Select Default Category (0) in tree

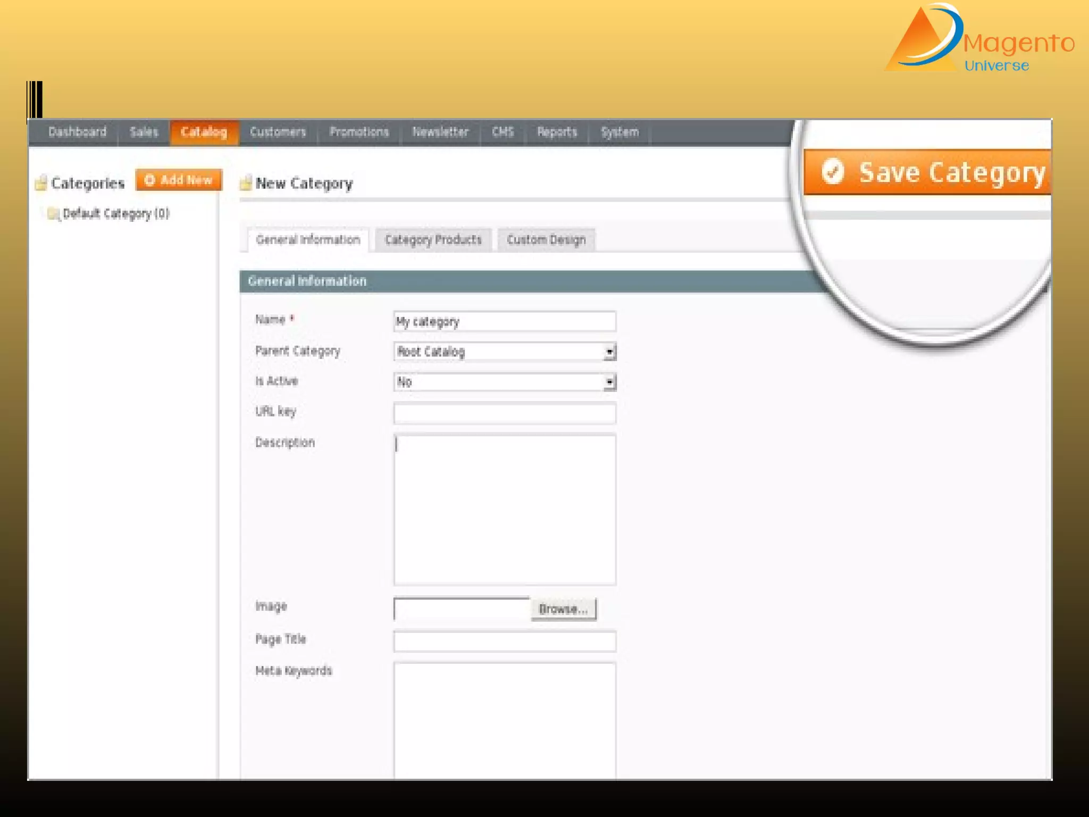pyautogui.click(x=115, y=214)
